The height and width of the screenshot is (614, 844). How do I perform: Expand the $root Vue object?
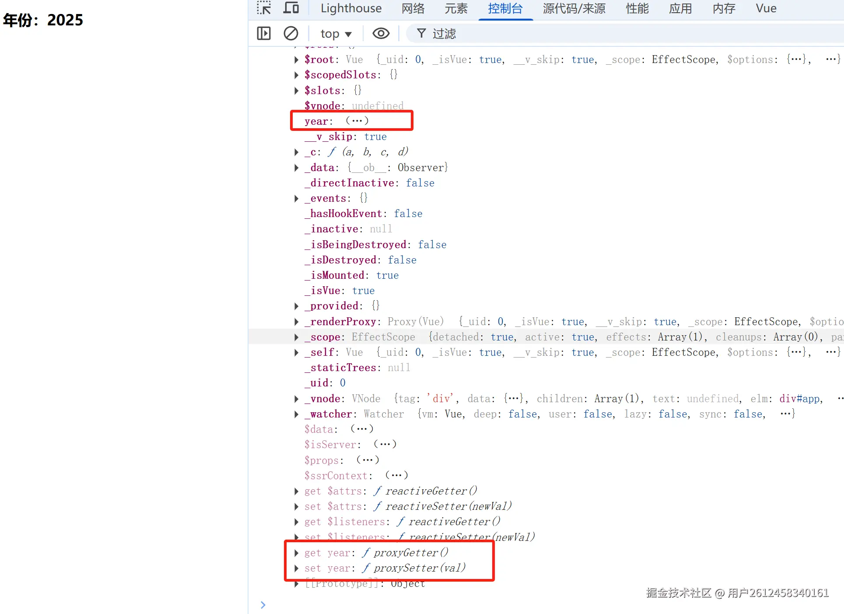coord(296,60)
